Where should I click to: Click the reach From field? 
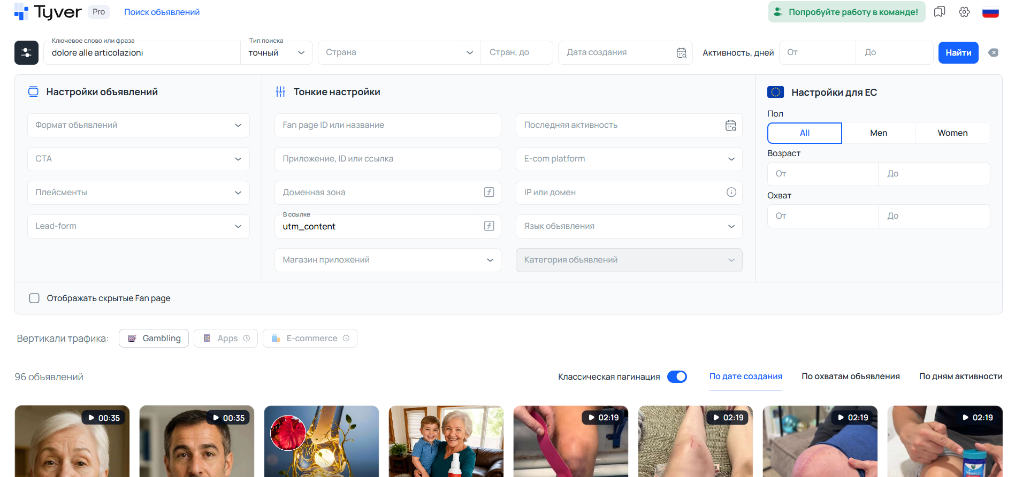click(x=823, y=216)
